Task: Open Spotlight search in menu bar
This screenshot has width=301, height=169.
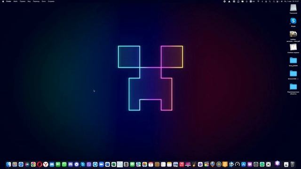Action: pos(269,1)
